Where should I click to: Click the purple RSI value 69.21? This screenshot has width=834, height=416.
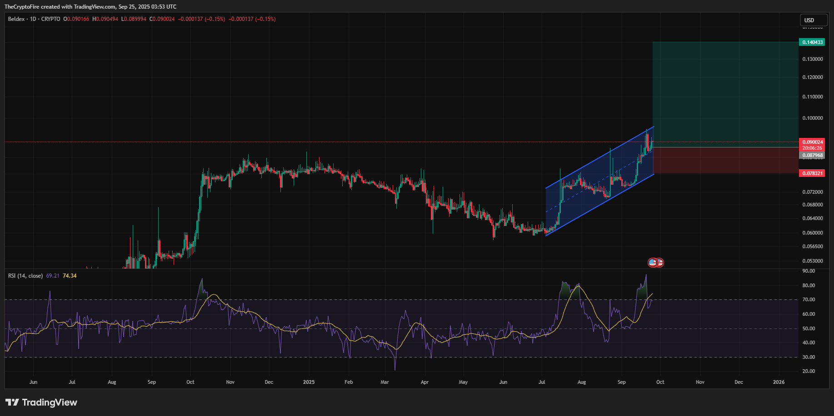tap(53, 276)
